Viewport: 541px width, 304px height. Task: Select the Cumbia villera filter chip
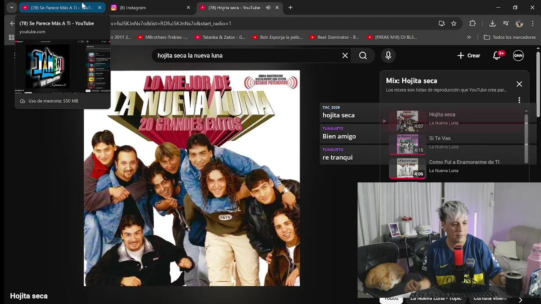click(x=490, y=299)
